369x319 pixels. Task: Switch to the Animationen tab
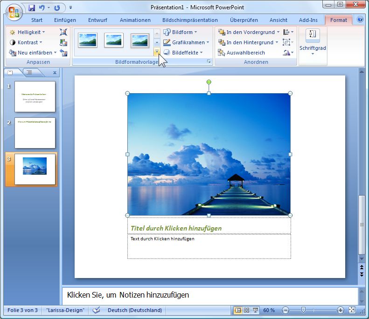pyautogui.click(x=135, y=20)
